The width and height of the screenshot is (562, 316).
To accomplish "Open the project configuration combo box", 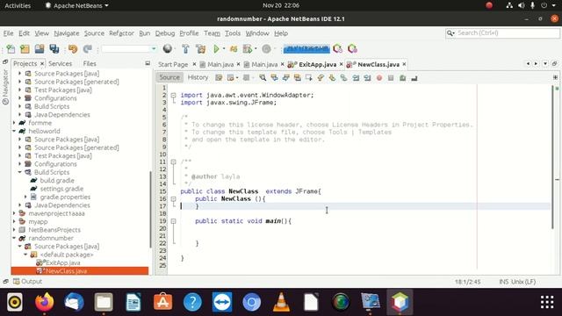I will pyautogui.click(x=129, y=49).
